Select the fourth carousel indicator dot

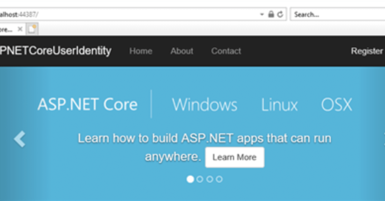tap(219, 179)
